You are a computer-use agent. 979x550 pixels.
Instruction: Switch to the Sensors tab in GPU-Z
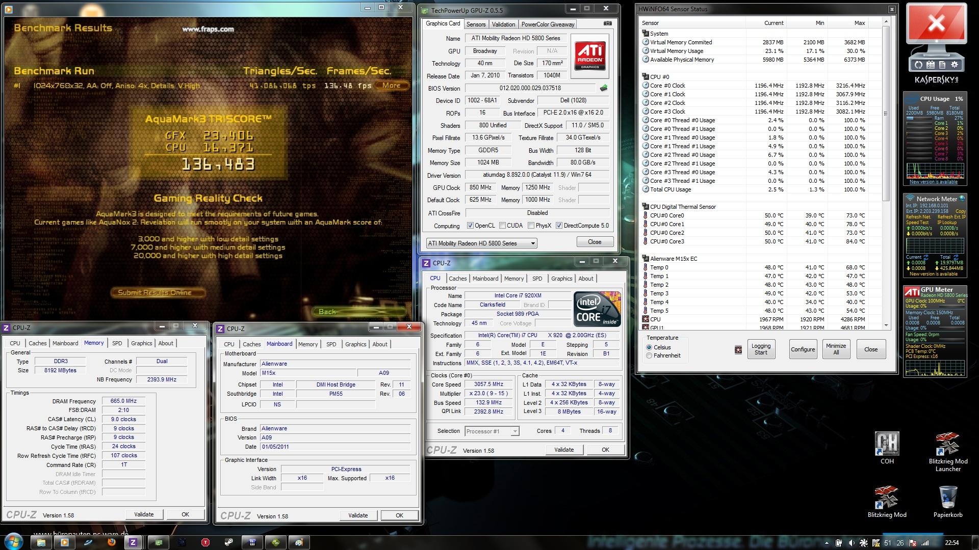coord(476,24)
